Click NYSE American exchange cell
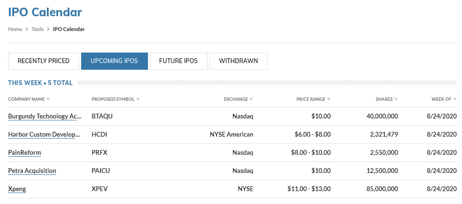The height and width of the screenshot is (204, 462). pyautogui.click(x=231, y=135)
